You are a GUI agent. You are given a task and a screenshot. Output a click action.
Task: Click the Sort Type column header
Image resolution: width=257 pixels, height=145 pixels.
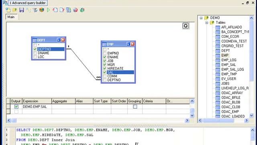102,101
